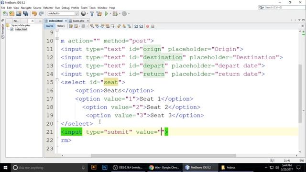Open the dropdown arrow next to Run
The image size is (306, 172).
click(x=110, y=13)
